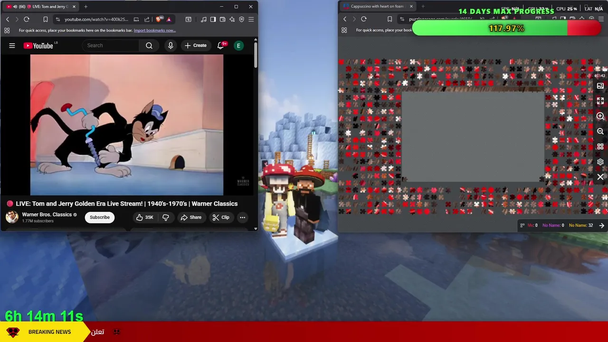Click Import bookmarks now link
608x342 pixels.
155,30
